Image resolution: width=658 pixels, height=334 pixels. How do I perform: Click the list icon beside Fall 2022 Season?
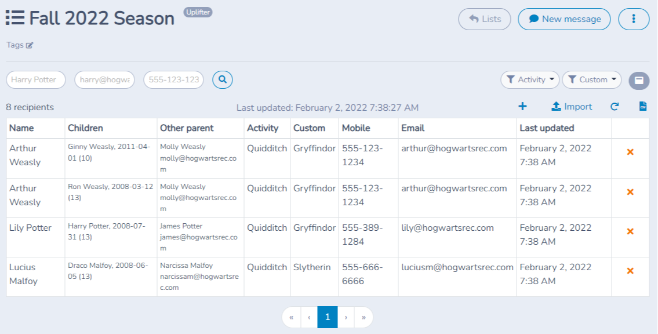(x=14, y=19)
